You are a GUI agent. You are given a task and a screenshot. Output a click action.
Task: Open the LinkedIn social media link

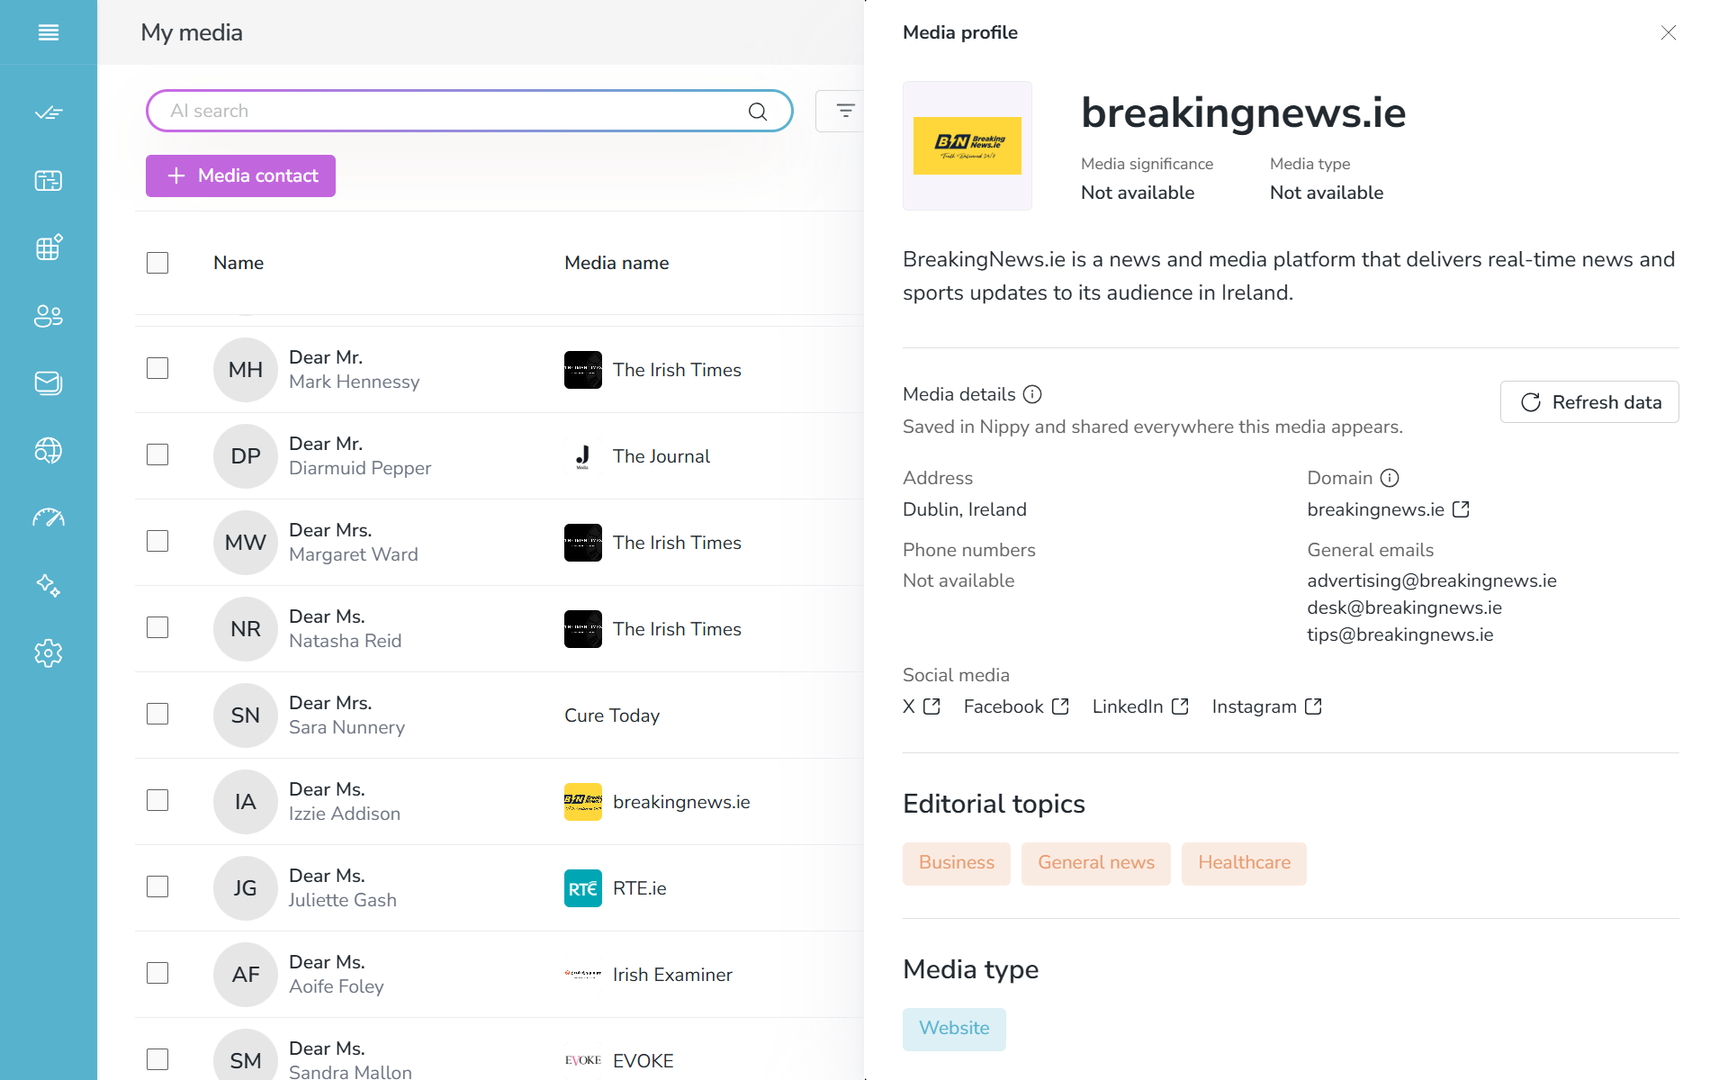pyautogui.click(x=1140, y=706)
